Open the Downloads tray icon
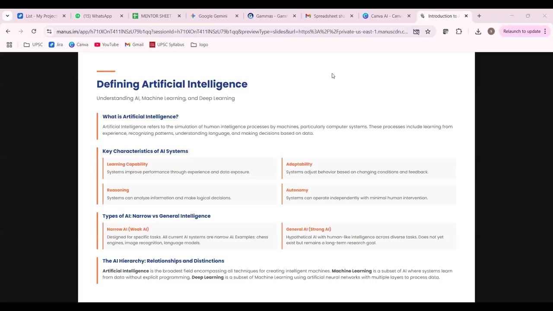 coord(478,32)
